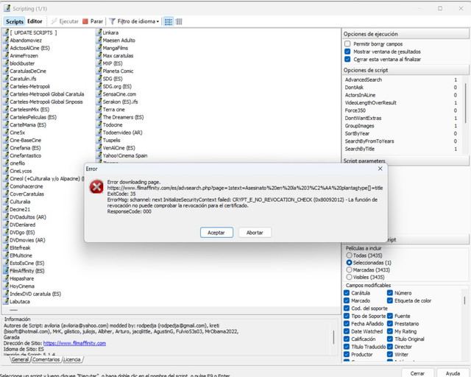Click script icon beside Terra cine
This screenshot has width=471, height=377.
click(x=99, y=110)
